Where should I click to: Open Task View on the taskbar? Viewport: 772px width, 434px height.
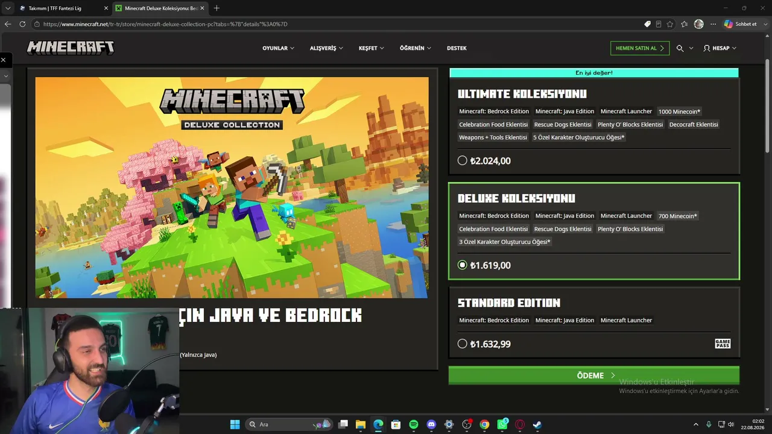click(x=343, y=424)
